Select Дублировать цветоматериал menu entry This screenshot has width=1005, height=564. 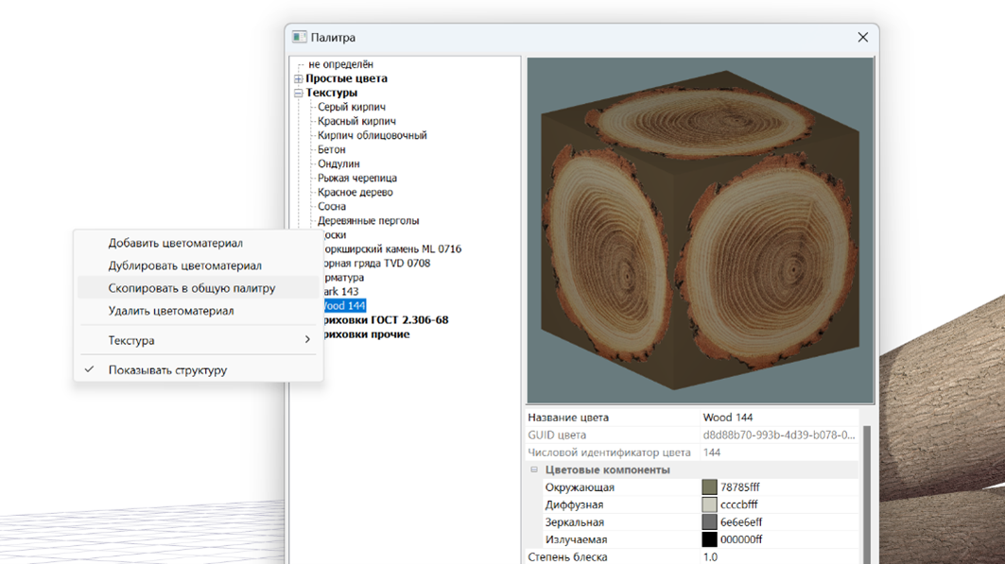pos(184,265)
